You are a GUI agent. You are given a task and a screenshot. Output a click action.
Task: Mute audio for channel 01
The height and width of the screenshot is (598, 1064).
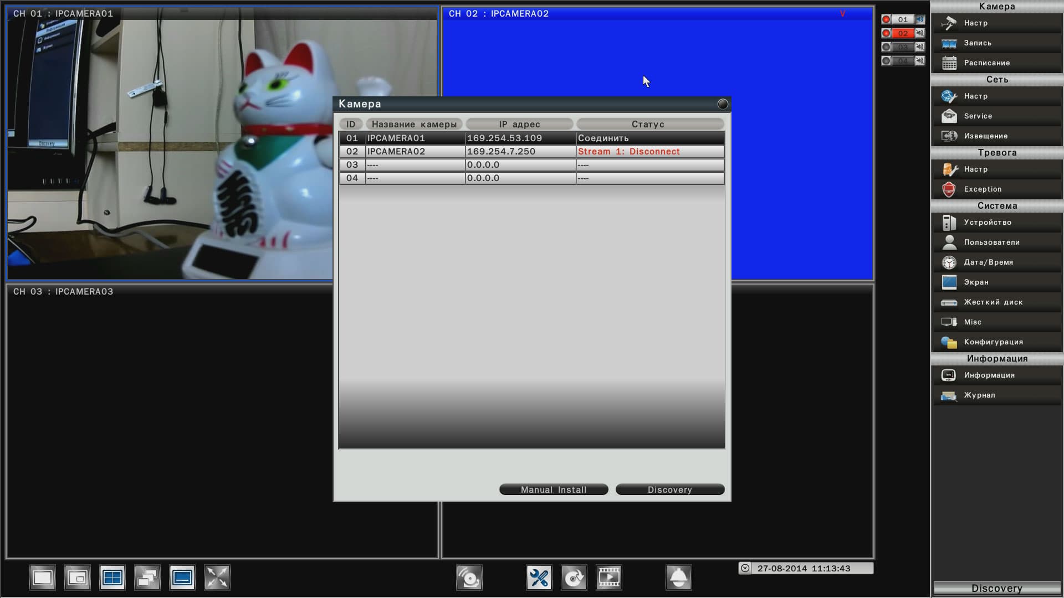tap(920, 19)
